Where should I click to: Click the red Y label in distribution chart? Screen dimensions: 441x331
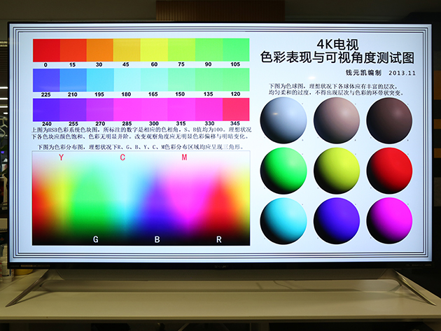coord(62,157)
